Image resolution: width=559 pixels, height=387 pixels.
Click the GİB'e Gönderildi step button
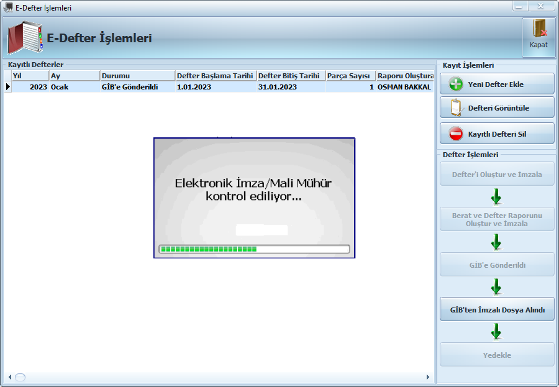pos(497,265)
